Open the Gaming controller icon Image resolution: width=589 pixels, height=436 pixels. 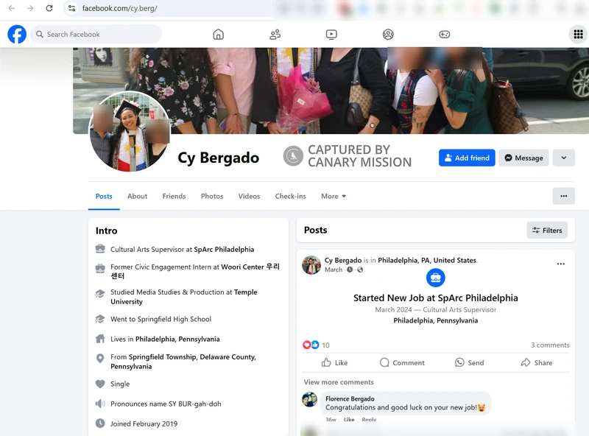tap(445, 34)
